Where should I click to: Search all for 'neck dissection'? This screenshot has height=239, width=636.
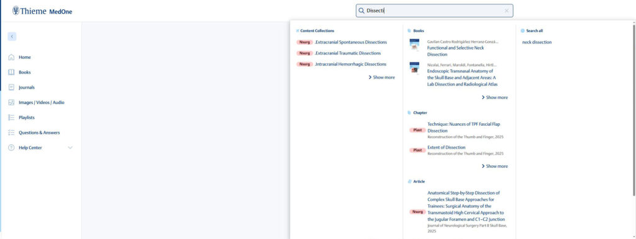[x=537, y=42]
